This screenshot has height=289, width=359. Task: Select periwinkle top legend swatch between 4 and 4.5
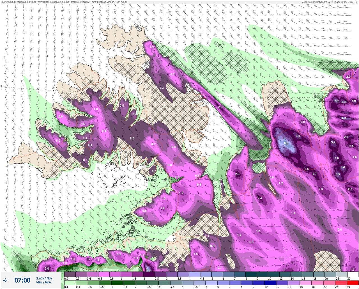tap(194, 274)
